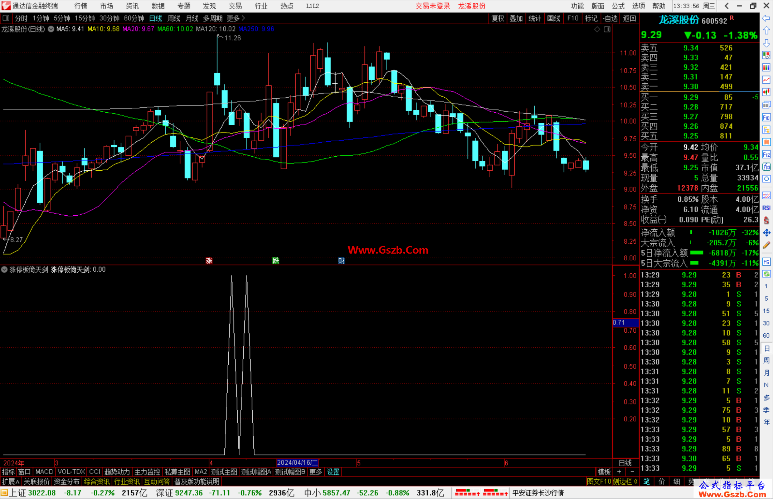
Task: Click the FS sidebar icon
Action: (766, 262)
